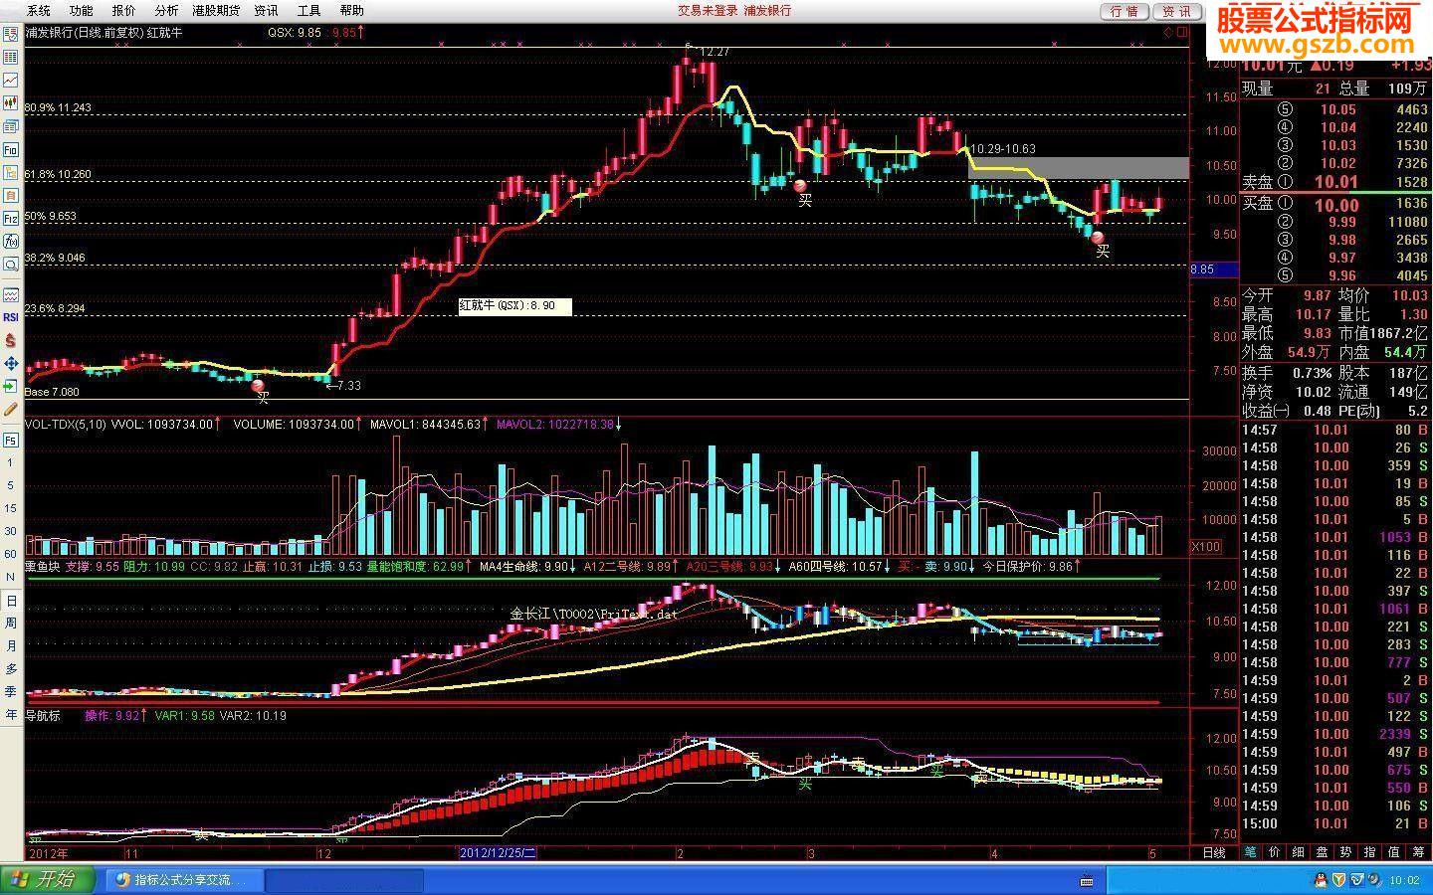Screen dimensions: 1433x895
Task: Switch to 60-minute period
Action: click(11, 554)
